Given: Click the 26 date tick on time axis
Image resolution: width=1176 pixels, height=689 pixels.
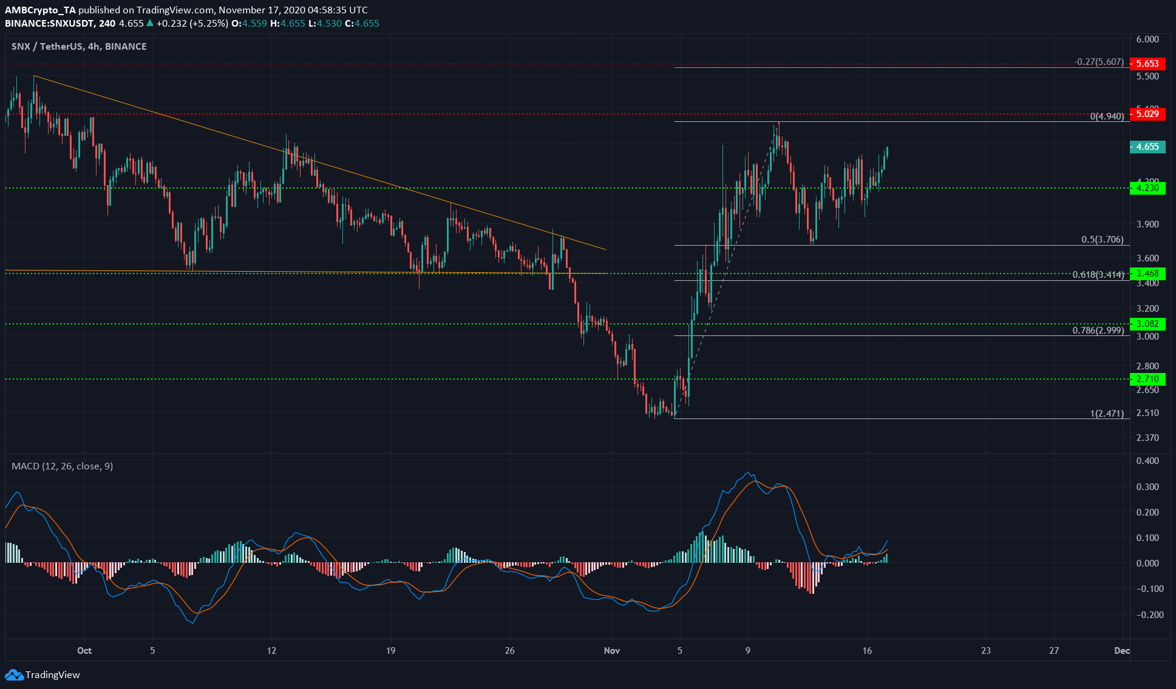Looking at the screenshot, I should (509, 651).
